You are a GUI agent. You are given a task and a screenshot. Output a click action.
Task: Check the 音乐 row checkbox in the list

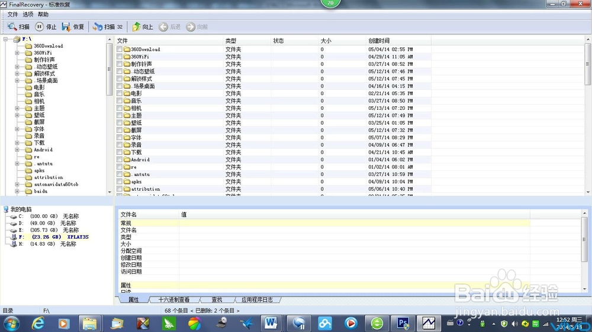[120, 100]
